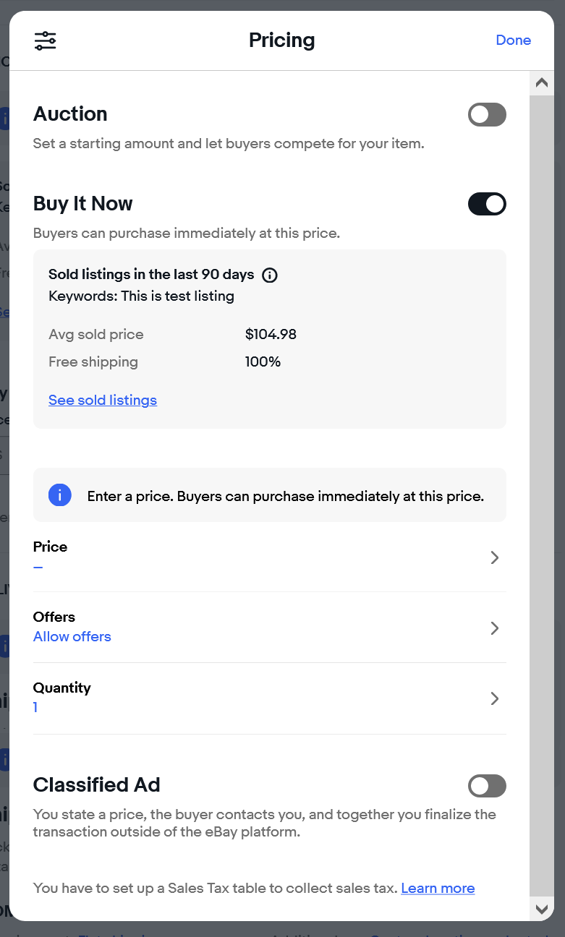
Task: Click the empty Price value dash
Action: click(38, 567)
